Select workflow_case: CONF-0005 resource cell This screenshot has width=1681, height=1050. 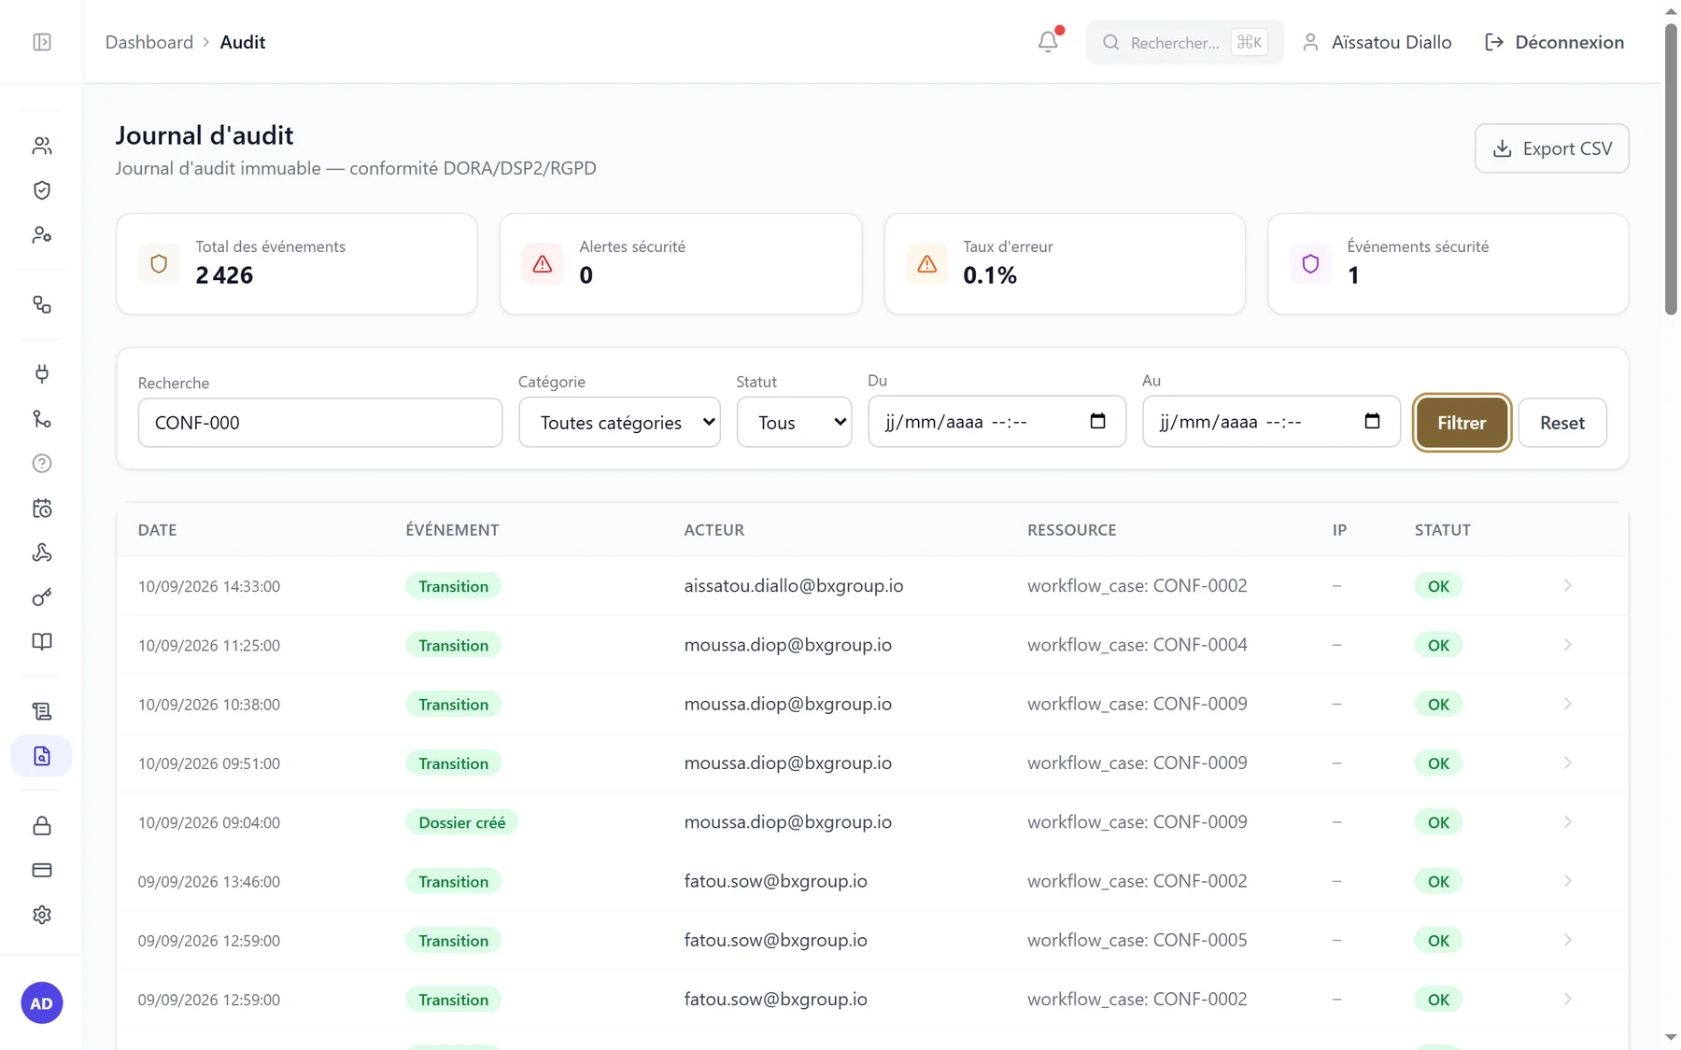pyautogui.click(x=1137, y=940)
